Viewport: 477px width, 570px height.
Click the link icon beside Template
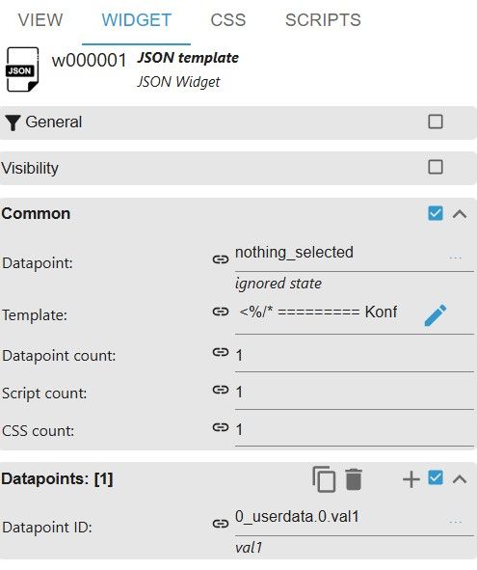(221, 312)
